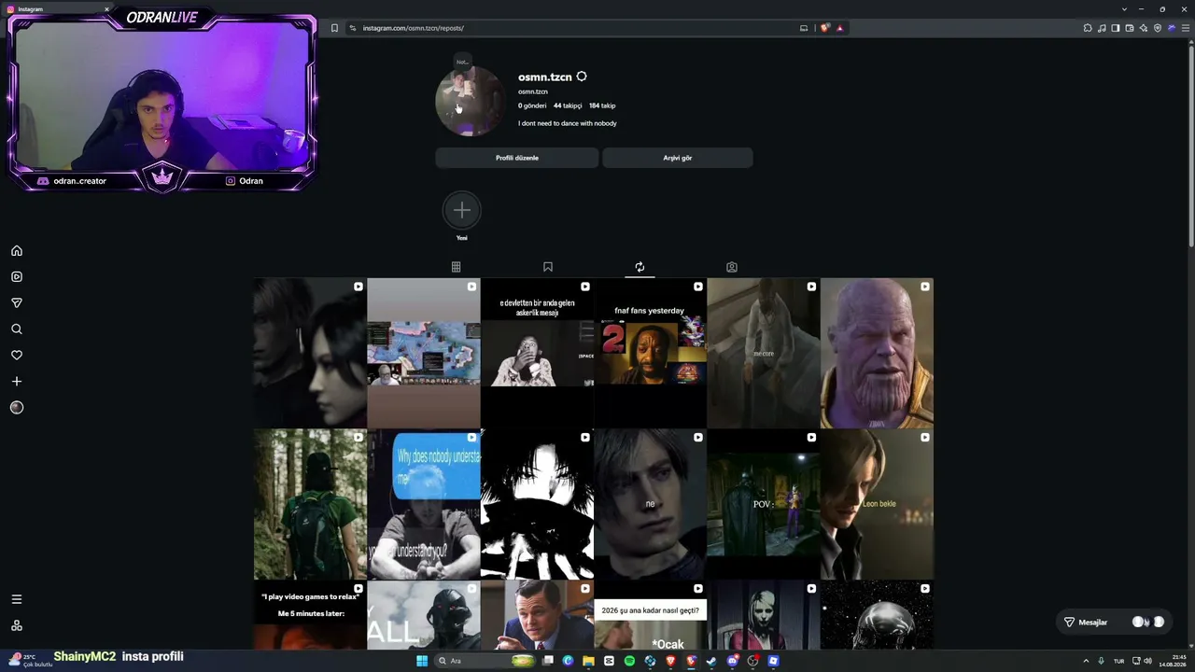The width and height of the screenshot is (1195, 672).
Task: Open the 'I play video games to relax' repost
Action: [310, 615]
